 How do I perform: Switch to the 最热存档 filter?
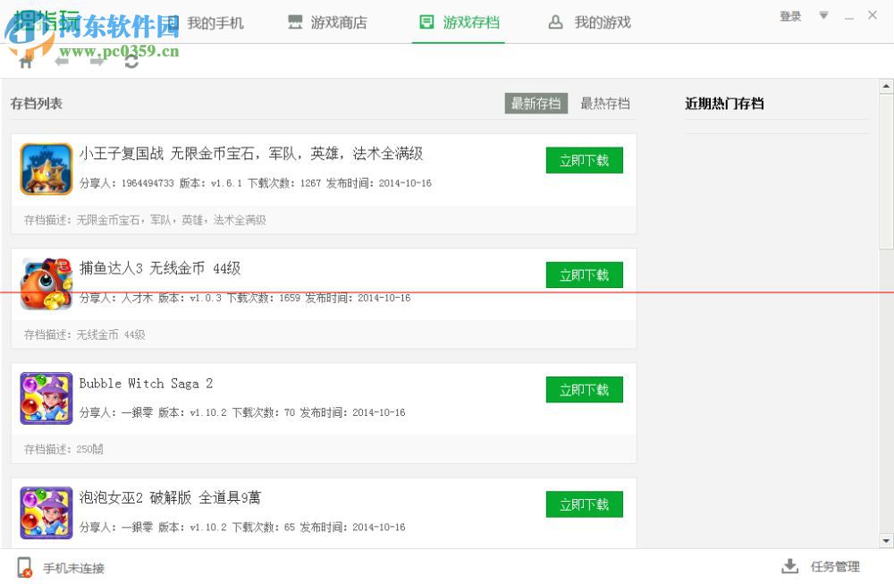pyautogui.click(x=604, y=104)
